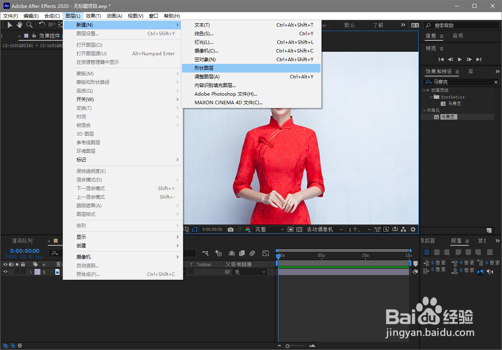Click the sync settings icon beside search help
The image size is (502, 350).
click(x=415, y=25)
